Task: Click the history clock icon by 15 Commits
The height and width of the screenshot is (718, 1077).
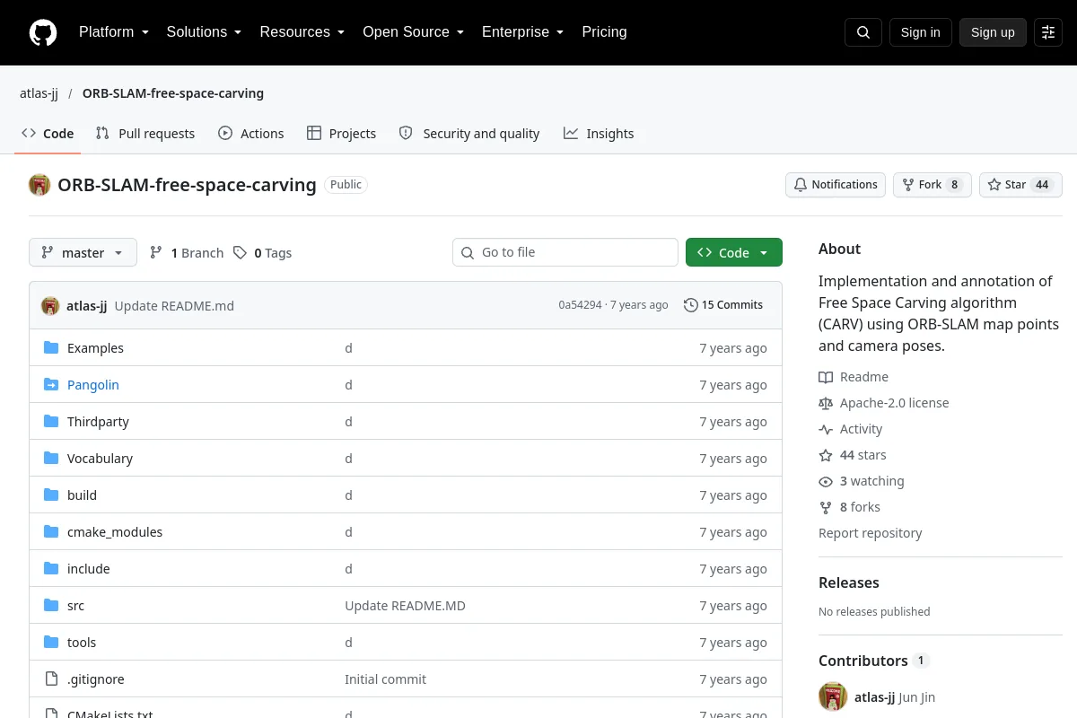Action: coord(690,305)
